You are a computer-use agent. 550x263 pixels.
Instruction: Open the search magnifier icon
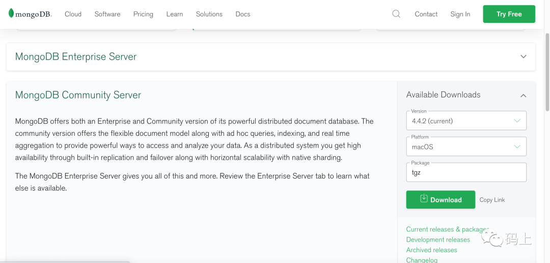coord(396,14)
